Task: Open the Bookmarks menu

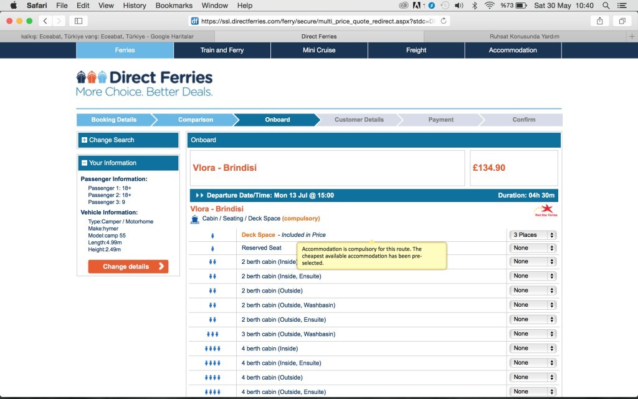Action: coord(174,5)
